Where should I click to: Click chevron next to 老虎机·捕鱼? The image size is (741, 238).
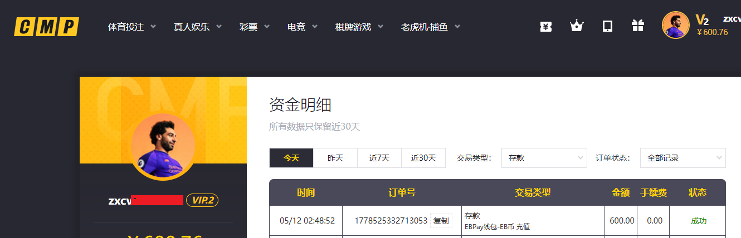[x=457, y=26]
